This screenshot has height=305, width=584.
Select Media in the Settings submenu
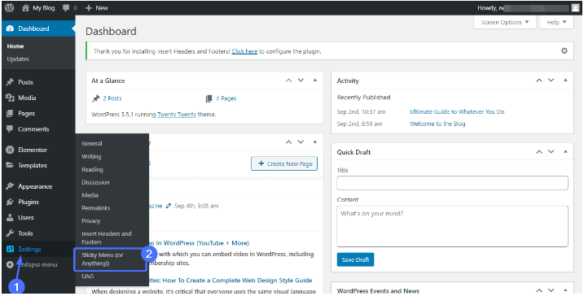pos(90,195)
